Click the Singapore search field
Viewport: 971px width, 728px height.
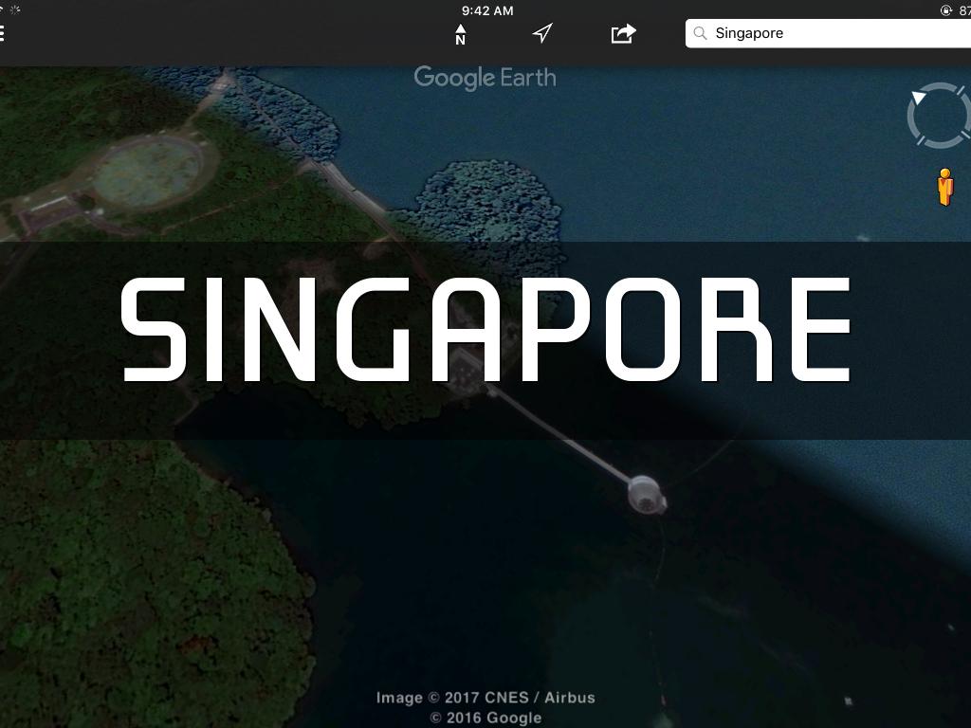click(834, 33)
